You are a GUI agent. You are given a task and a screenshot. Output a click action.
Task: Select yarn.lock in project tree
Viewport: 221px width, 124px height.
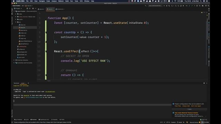coord(21,58)
